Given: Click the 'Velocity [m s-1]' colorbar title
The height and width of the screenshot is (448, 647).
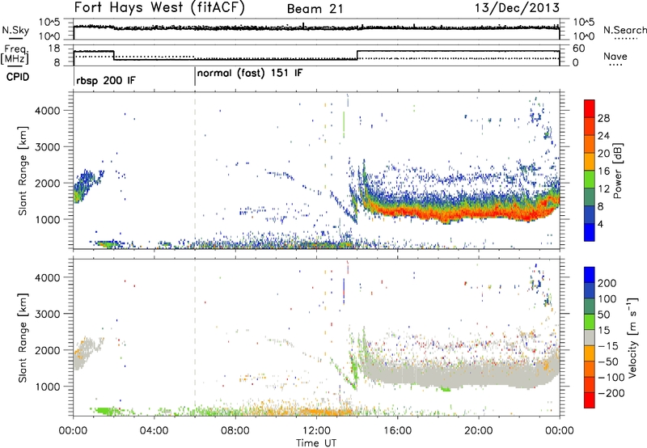Looking at the screenshot, I should [632, 337].
